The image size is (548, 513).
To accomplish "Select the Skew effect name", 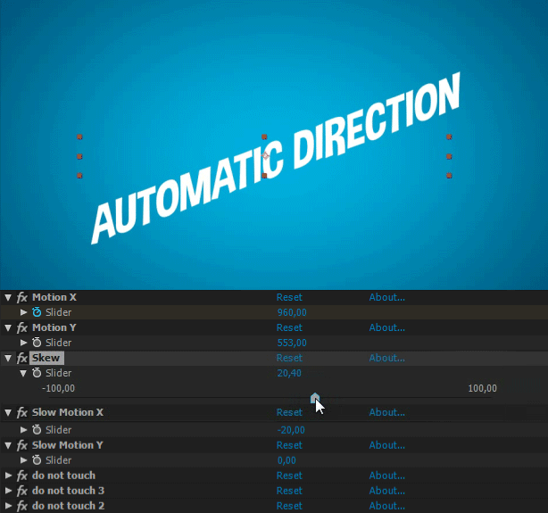I will pos(46,358).
